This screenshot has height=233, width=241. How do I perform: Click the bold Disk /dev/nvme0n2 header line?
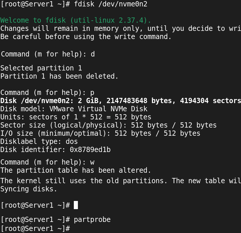[120, 101]
